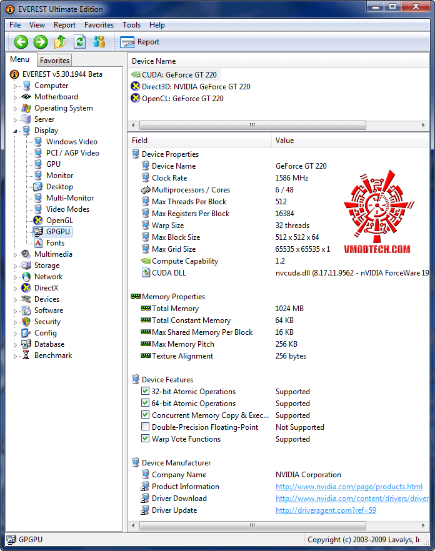Click the Multimedia speaker icon
Image resolution: width=435 pixels, height=551 pixels.
point(26,254)
